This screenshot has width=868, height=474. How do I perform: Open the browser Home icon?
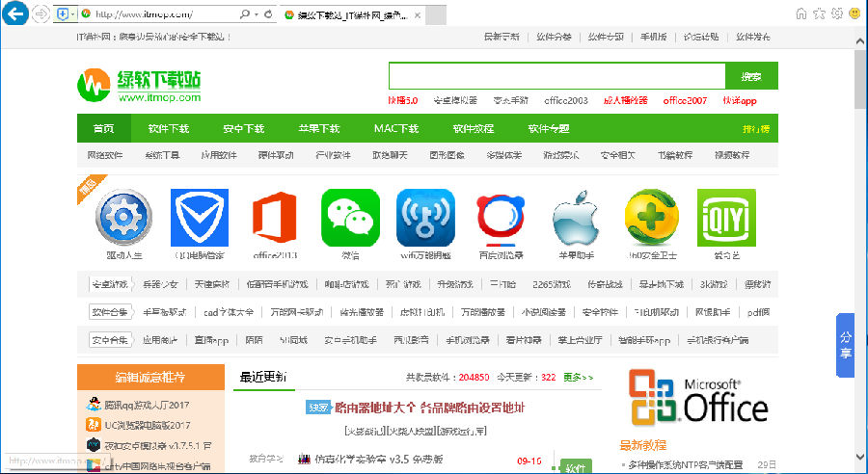click(801, 13)
